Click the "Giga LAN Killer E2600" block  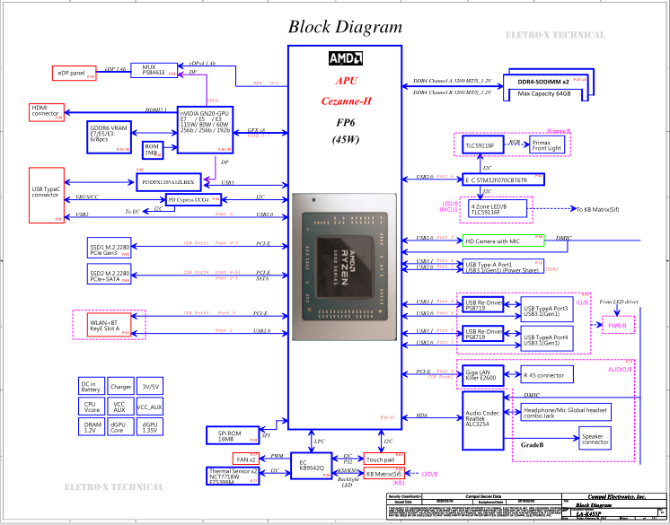point(483,375)
